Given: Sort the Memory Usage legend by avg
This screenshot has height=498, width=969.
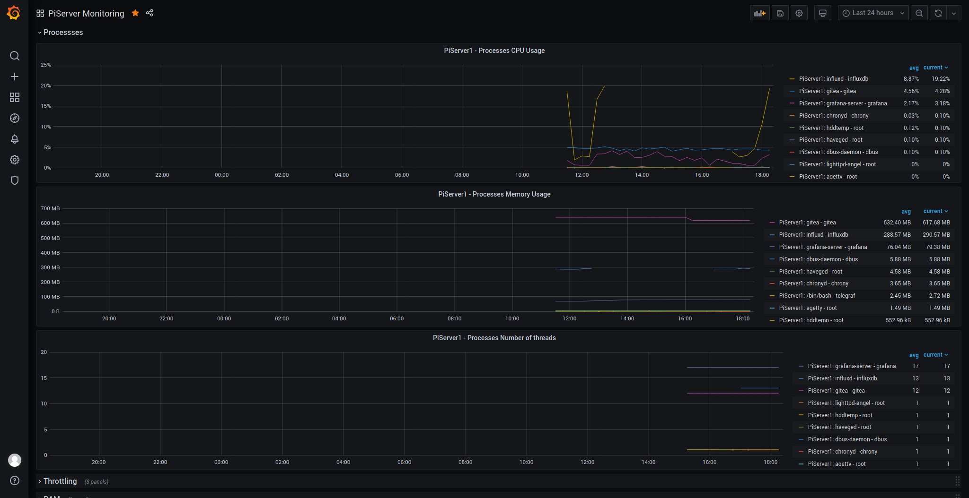Looking at the screenshot, I should tap(906, 212).
